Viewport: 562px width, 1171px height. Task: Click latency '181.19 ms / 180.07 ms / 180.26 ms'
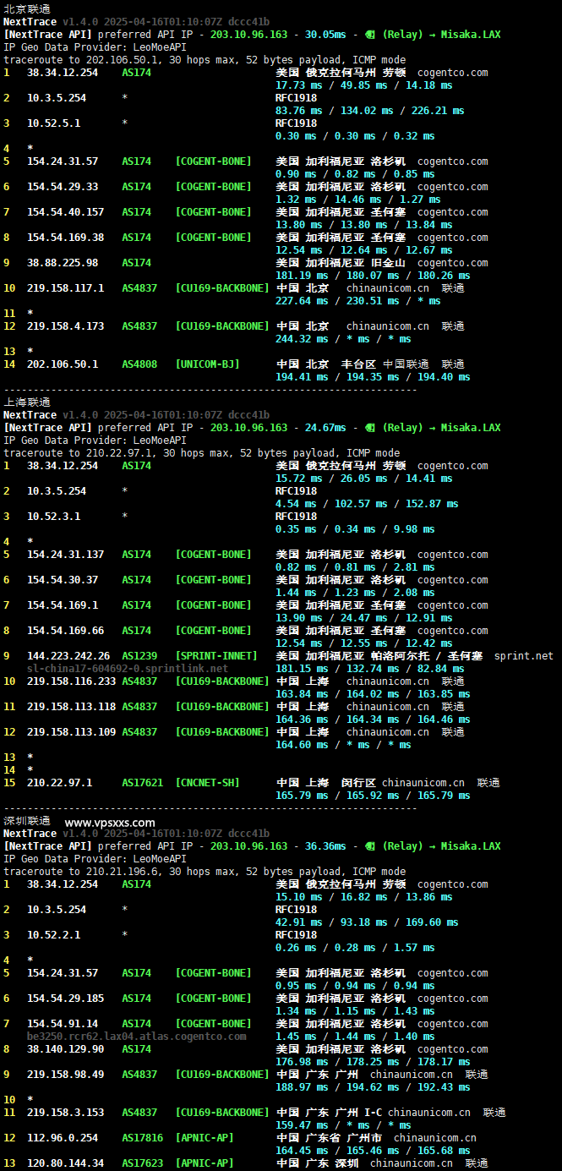tap(373, 276)
